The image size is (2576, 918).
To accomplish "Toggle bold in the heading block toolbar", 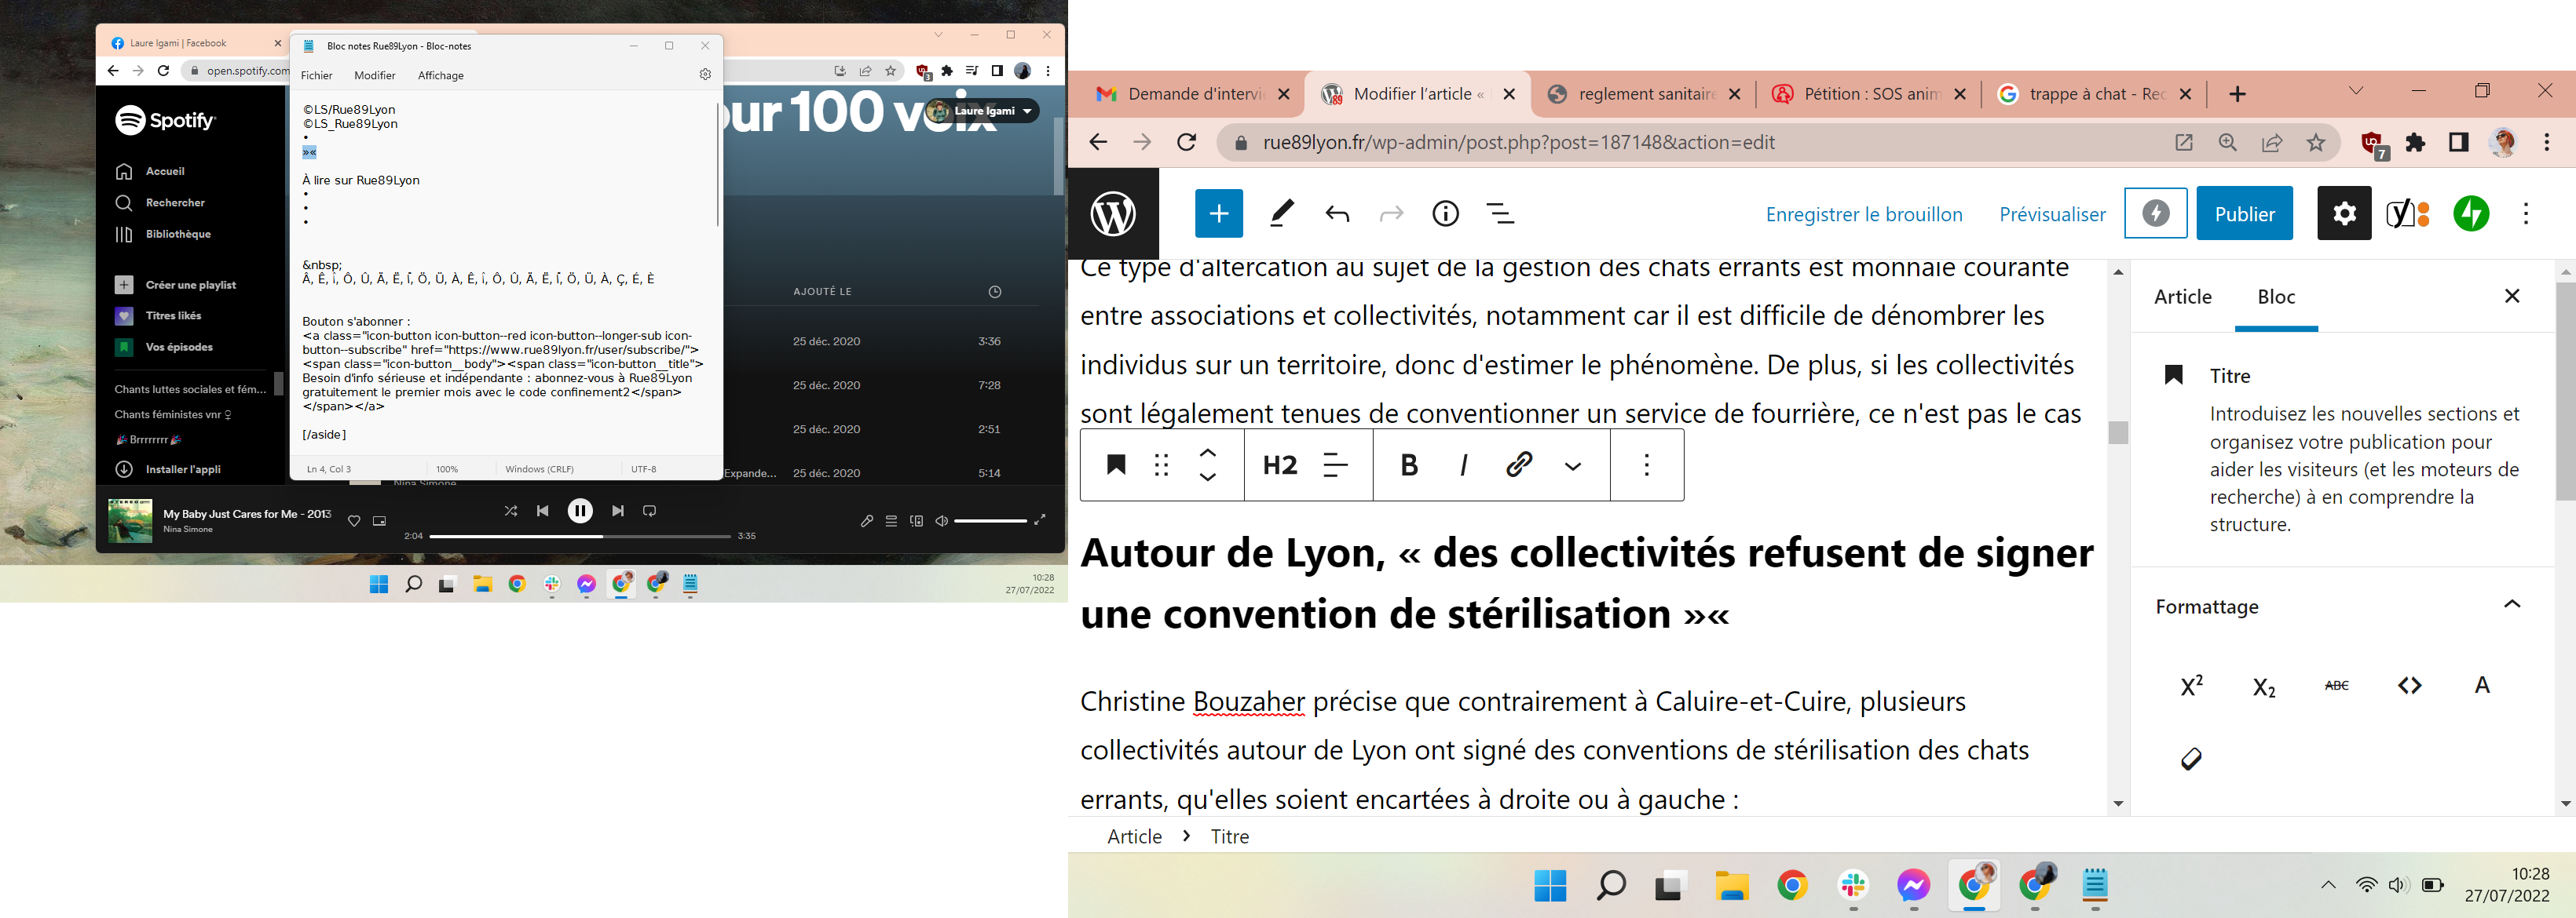I will click(x=1409, y=464).
